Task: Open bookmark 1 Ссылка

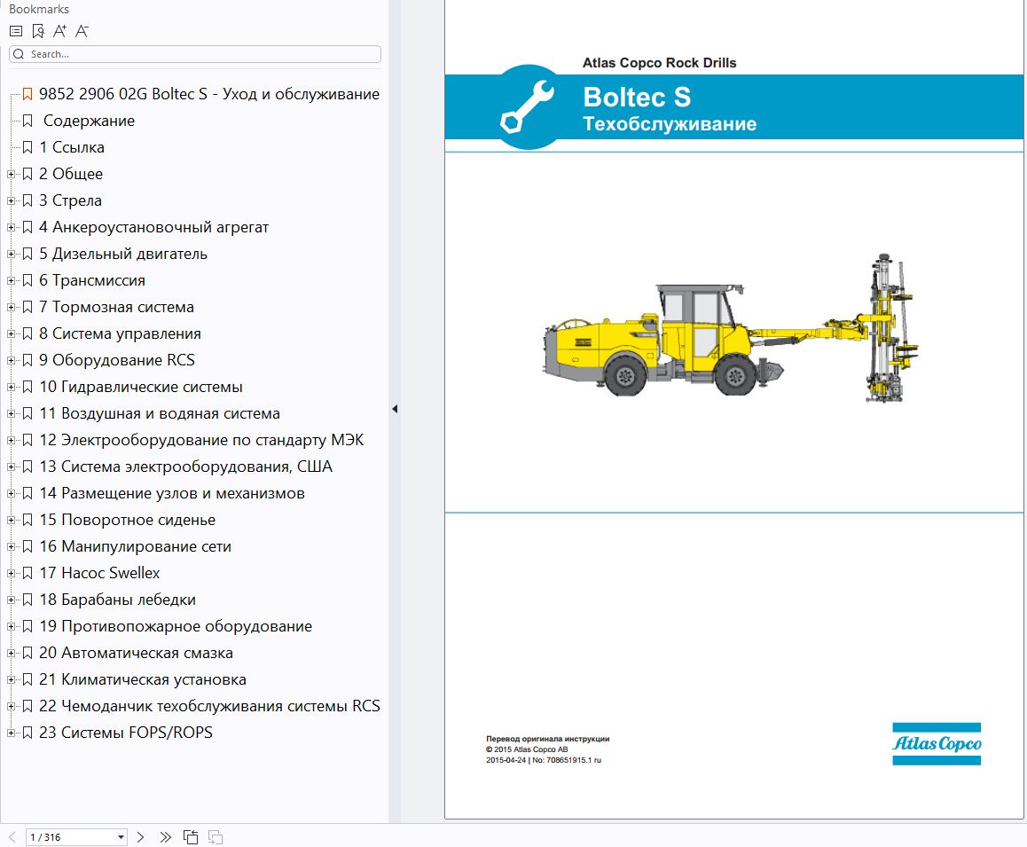Action: point(71,147)
